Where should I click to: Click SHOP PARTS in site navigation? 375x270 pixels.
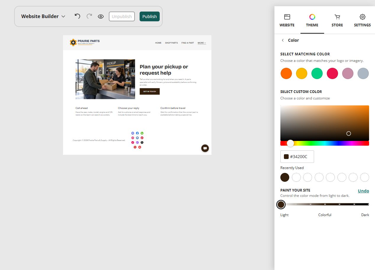click(x=172, y=43)
